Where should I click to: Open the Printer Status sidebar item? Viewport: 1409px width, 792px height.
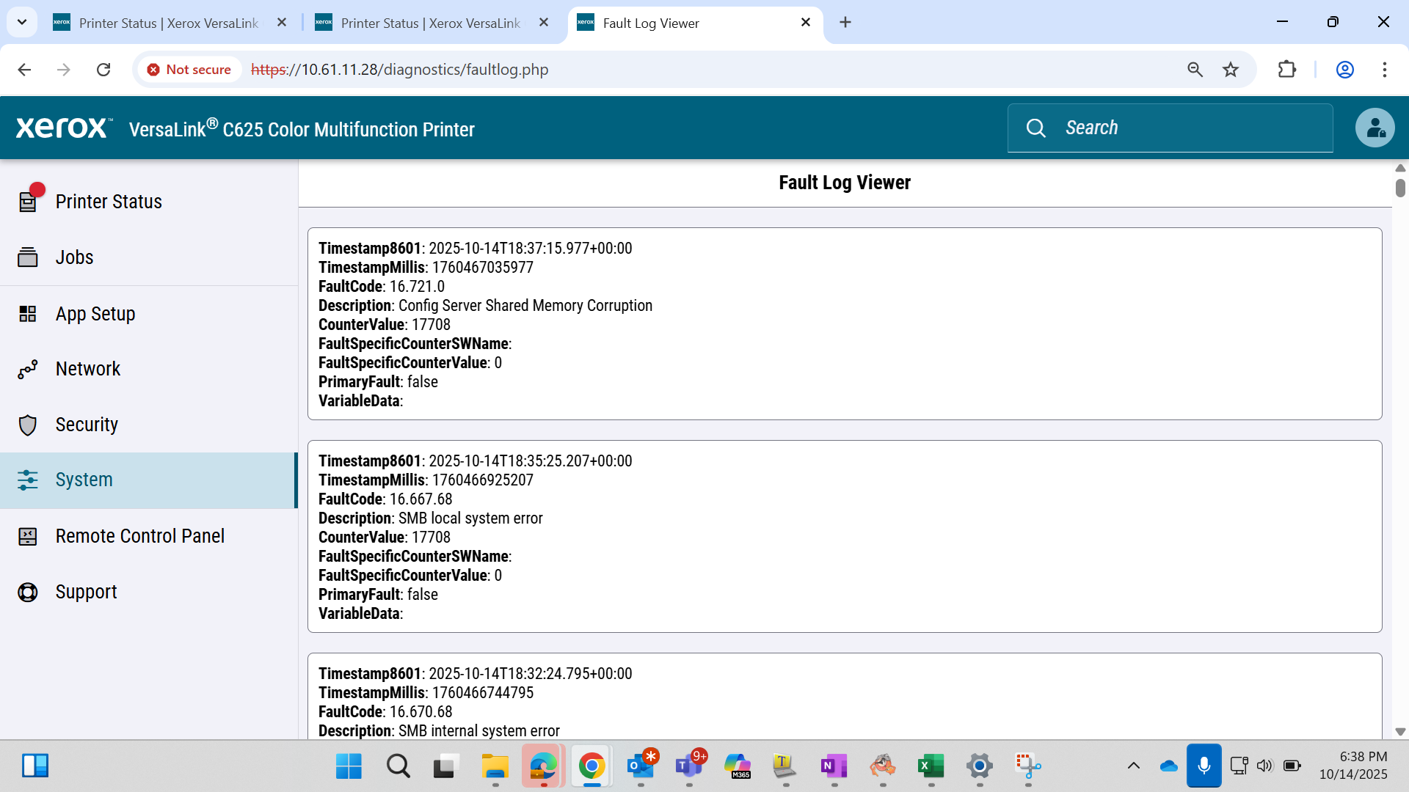[x=148, y=202]
